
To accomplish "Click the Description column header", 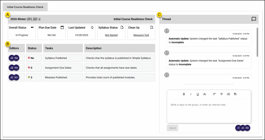I will pos(120,48).
